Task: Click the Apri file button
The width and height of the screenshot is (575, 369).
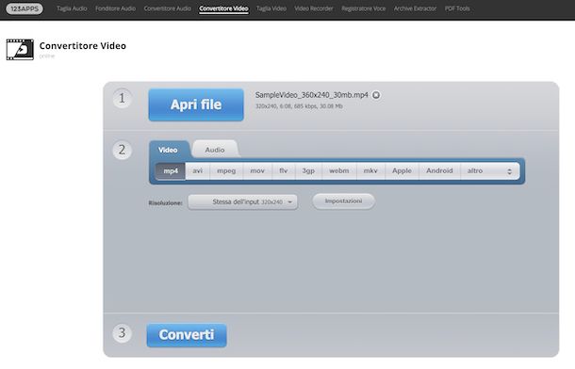Action: coord(196,104)
